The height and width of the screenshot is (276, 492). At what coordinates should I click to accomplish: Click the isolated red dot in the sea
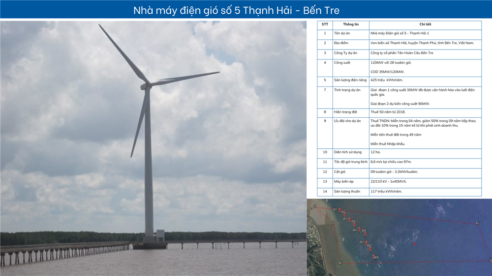[x=415, y=244]
